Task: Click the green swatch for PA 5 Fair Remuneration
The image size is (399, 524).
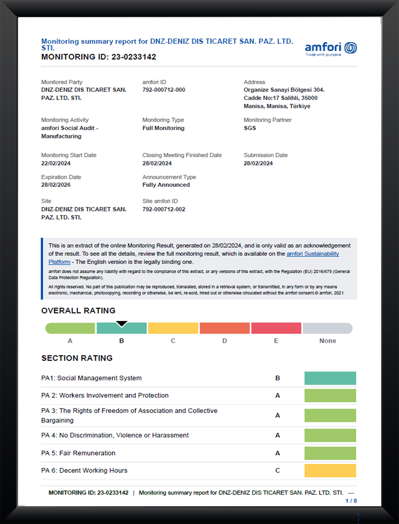Action: (330, 453)
